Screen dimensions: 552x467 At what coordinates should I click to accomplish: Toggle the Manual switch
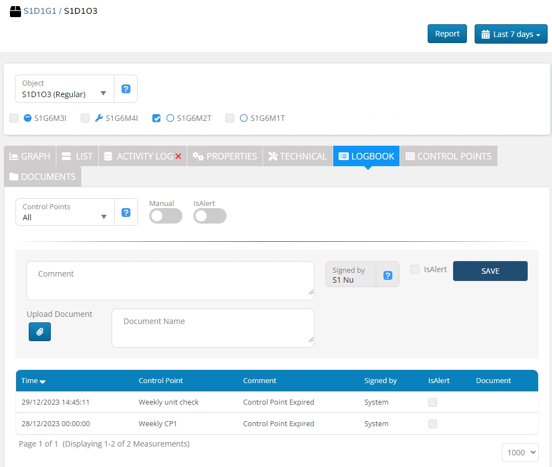tap(165, 216)
